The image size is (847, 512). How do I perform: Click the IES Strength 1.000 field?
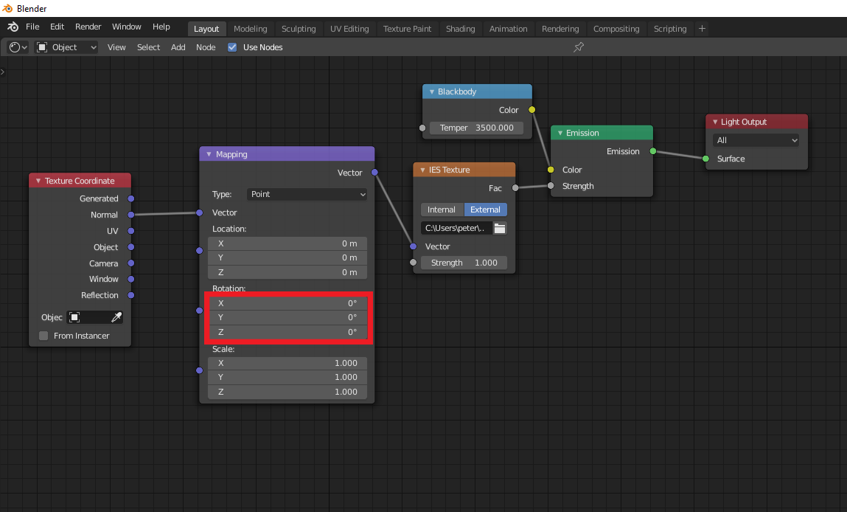coord(464,263)
